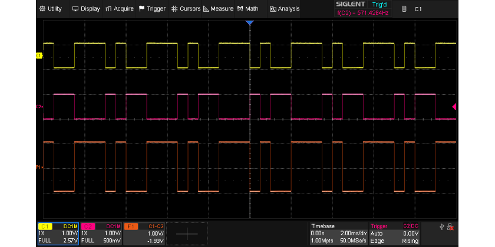
Task: Open the Analysis menu
Action: point(285,9)
